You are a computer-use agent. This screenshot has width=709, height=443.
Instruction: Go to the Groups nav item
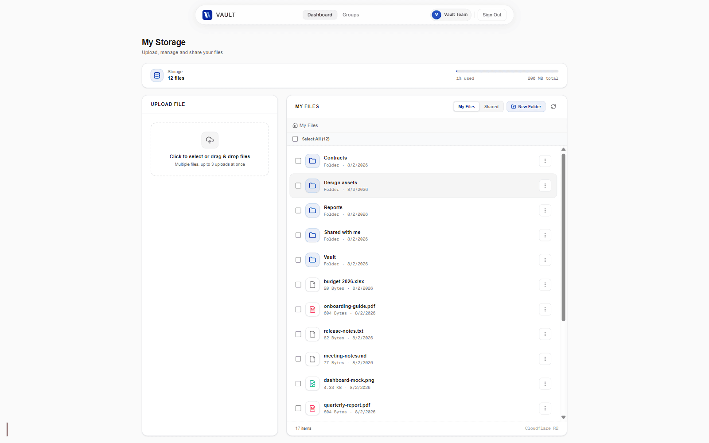click(x=351, y=15)
